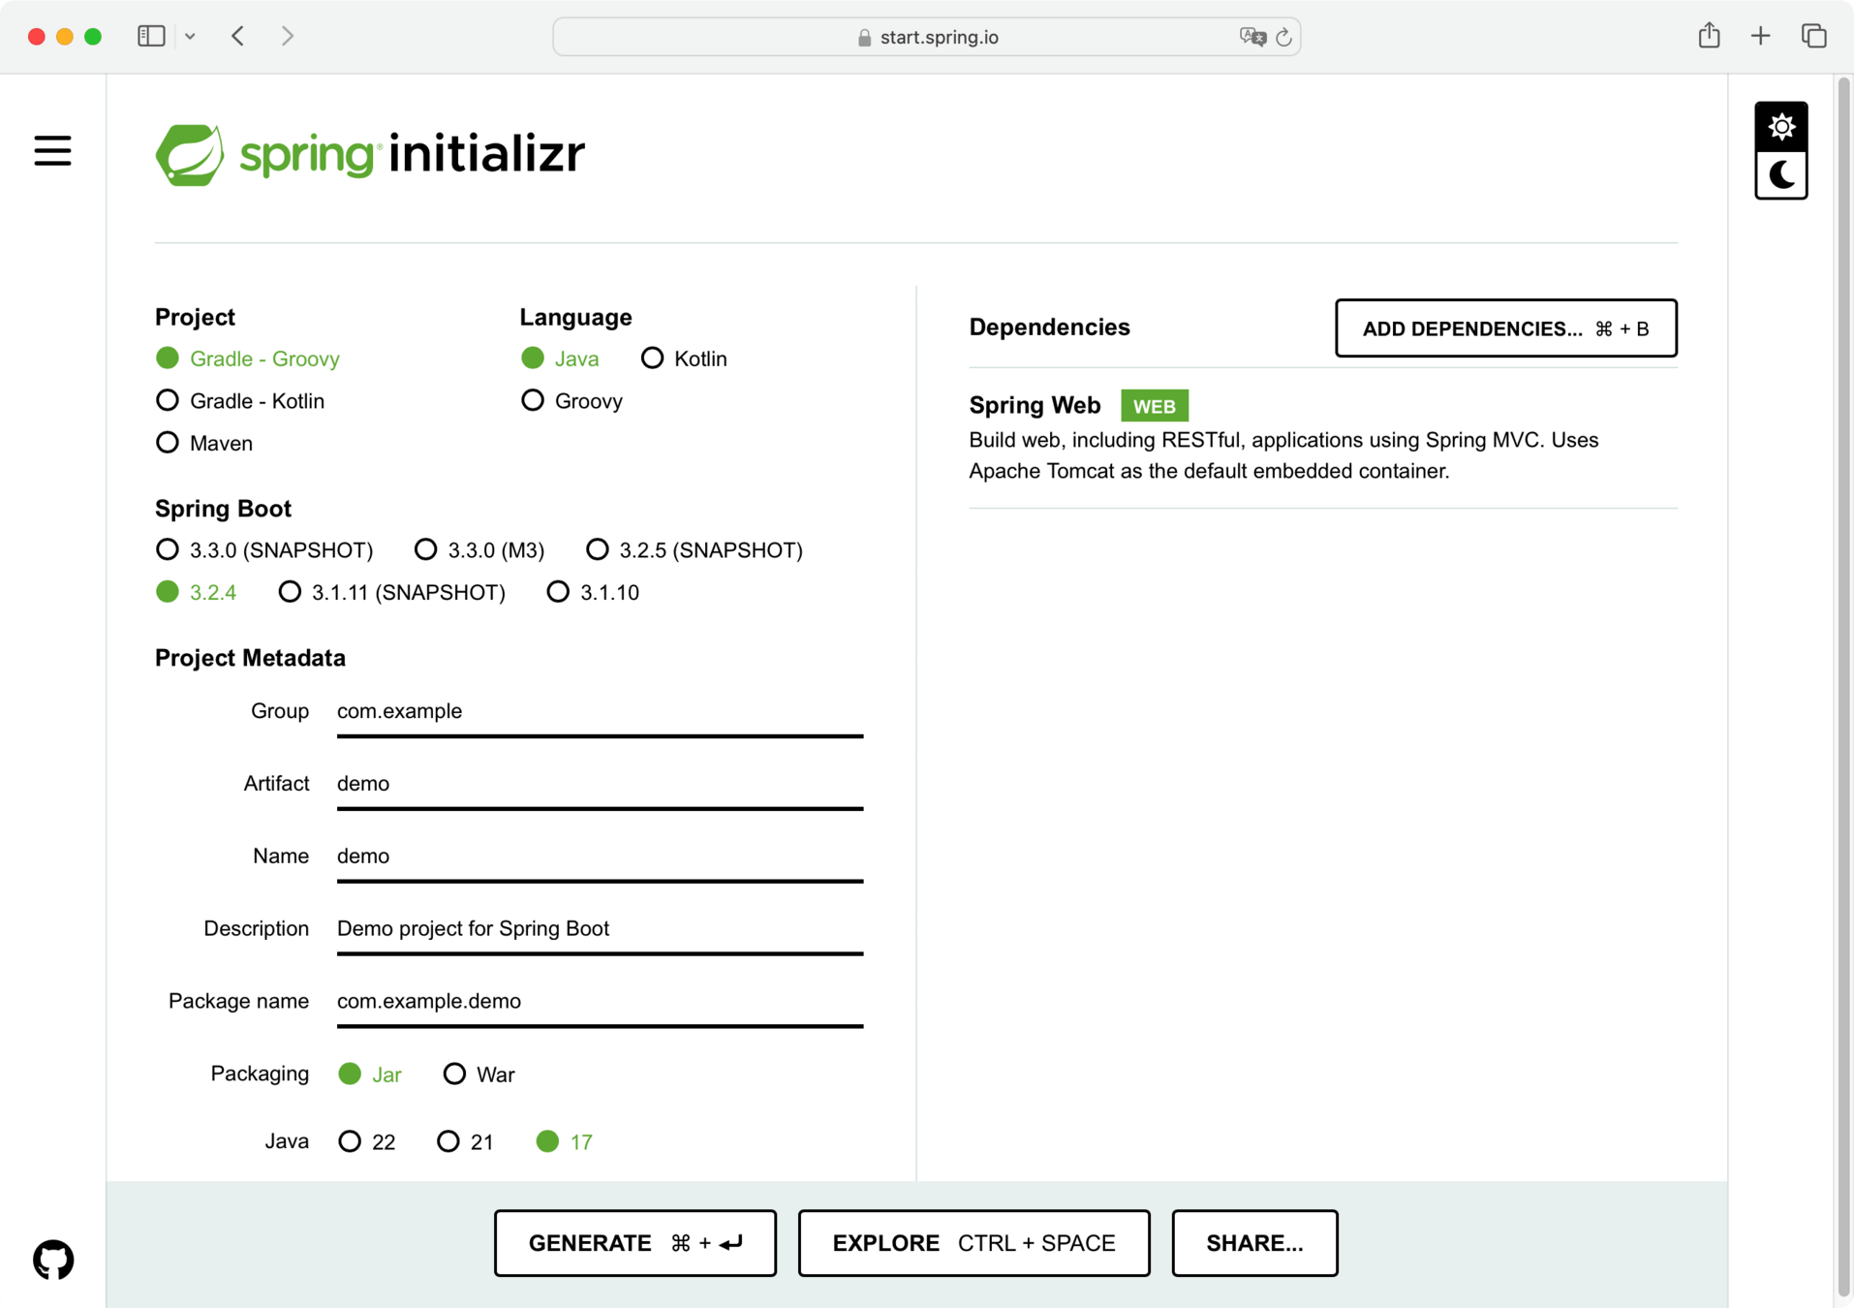Click the Spring Web dependency entry

coord(1322,438)
